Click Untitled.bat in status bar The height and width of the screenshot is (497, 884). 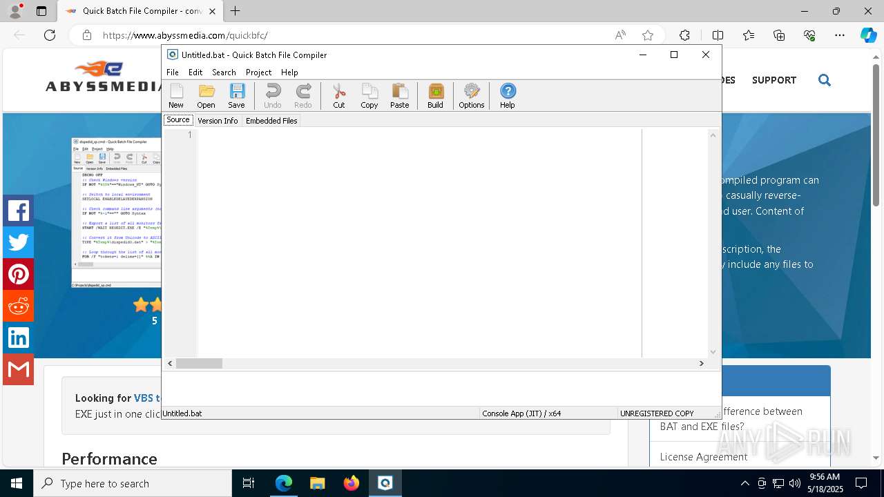coord(182,413)
